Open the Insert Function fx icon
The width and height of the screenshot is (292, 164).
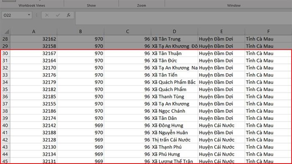tap(68, 15)
